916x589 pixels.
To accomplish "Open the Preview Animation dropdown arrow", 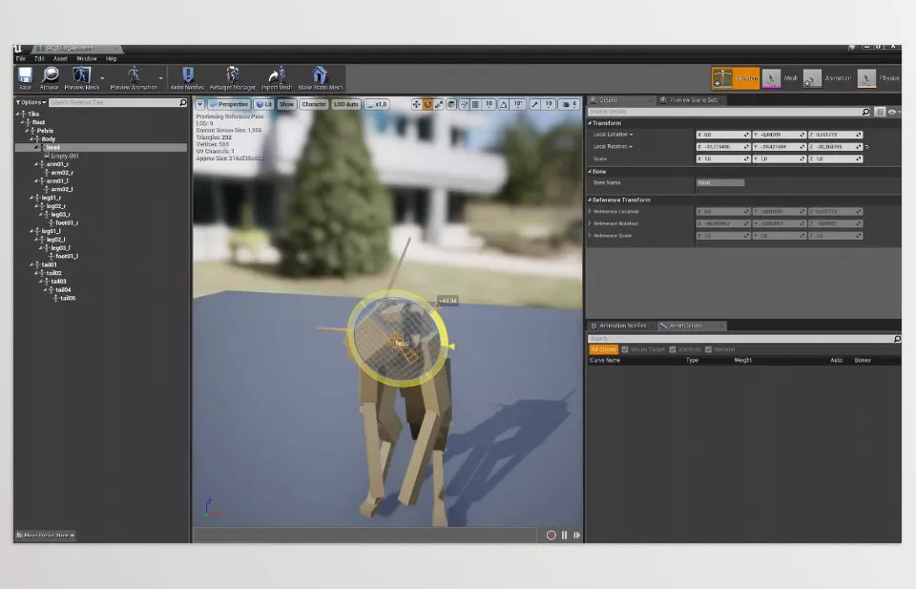I will point(160,78).
